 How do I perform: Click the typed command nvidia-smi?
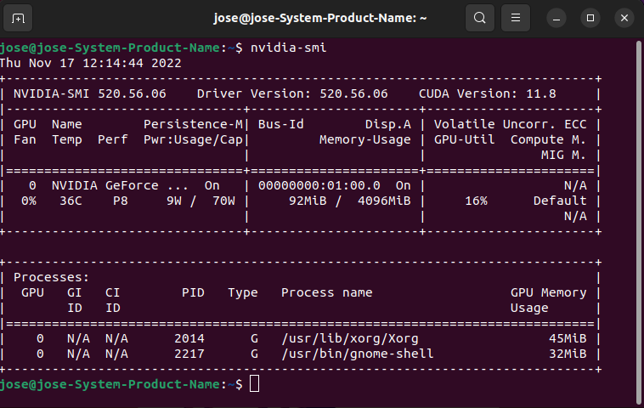(x=288, y=48)
